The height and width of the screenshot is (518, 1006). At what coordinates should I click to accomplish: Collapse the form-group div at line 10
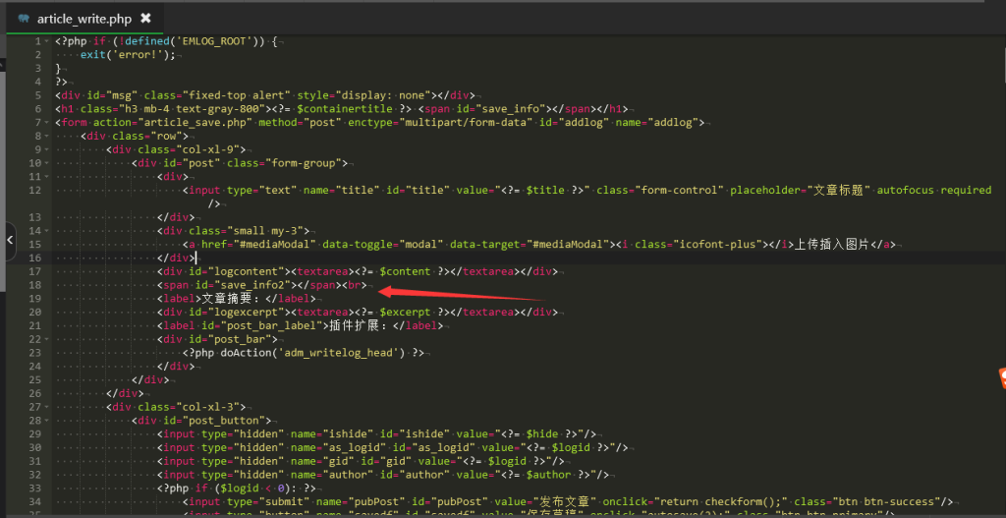pos(48,163)
